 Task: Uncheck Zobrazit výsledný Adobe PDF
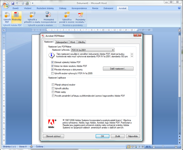(x=52, y=62)
